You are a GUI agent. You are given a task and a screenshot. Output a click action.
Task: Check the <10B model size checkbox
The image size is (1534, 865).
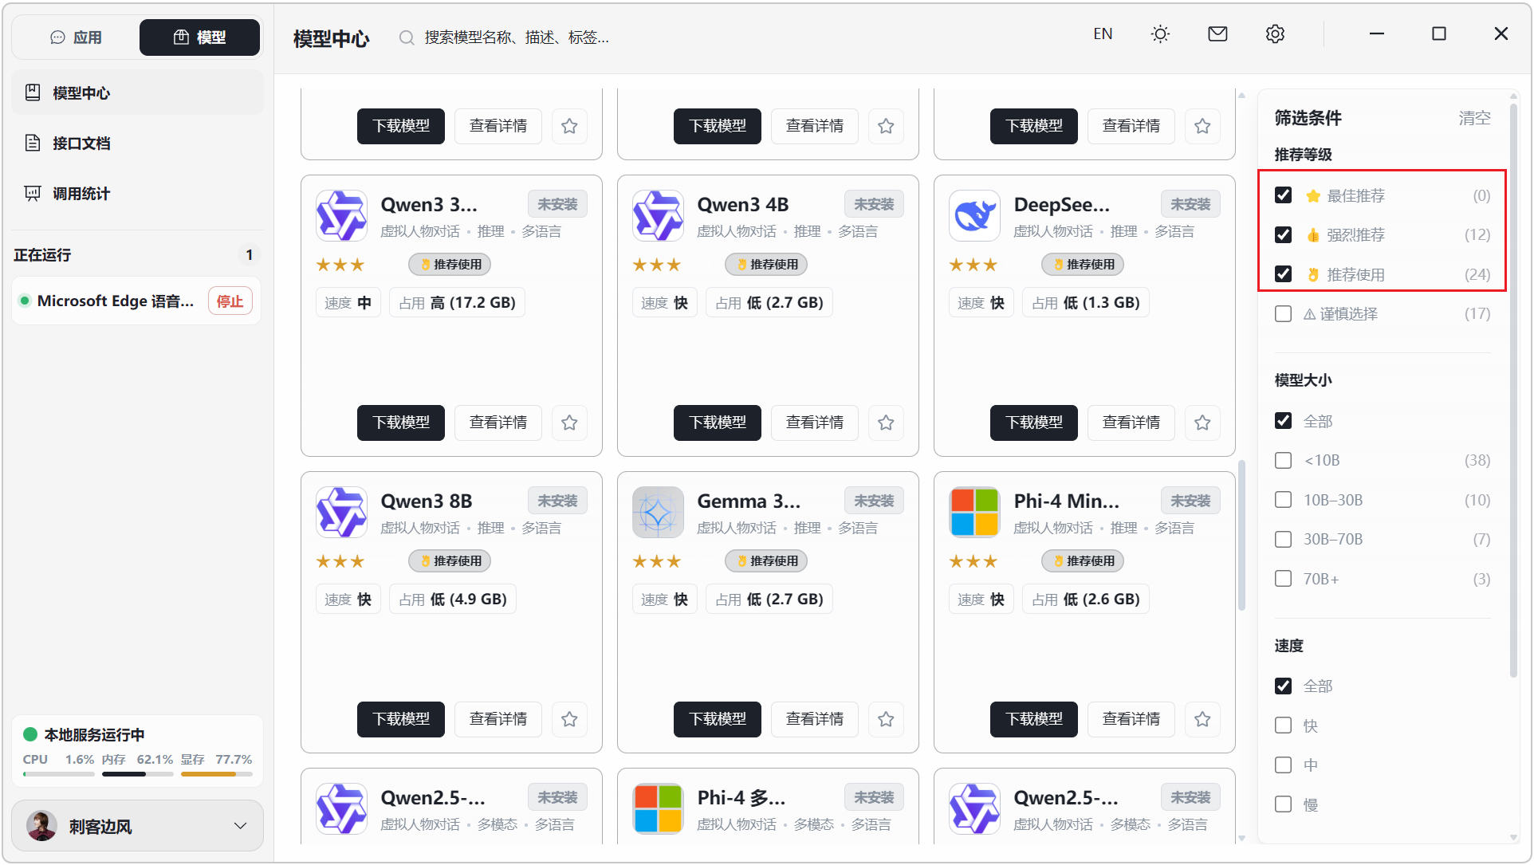1283,460
